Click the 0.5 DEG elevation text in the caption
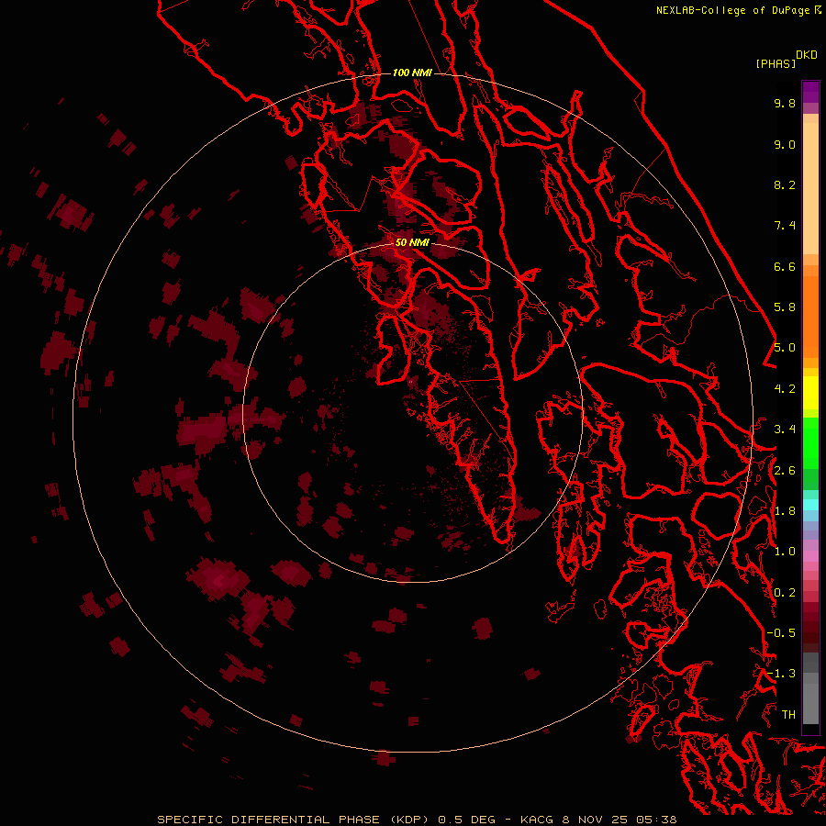The image size is (826, 826). (x=467, y=820)
